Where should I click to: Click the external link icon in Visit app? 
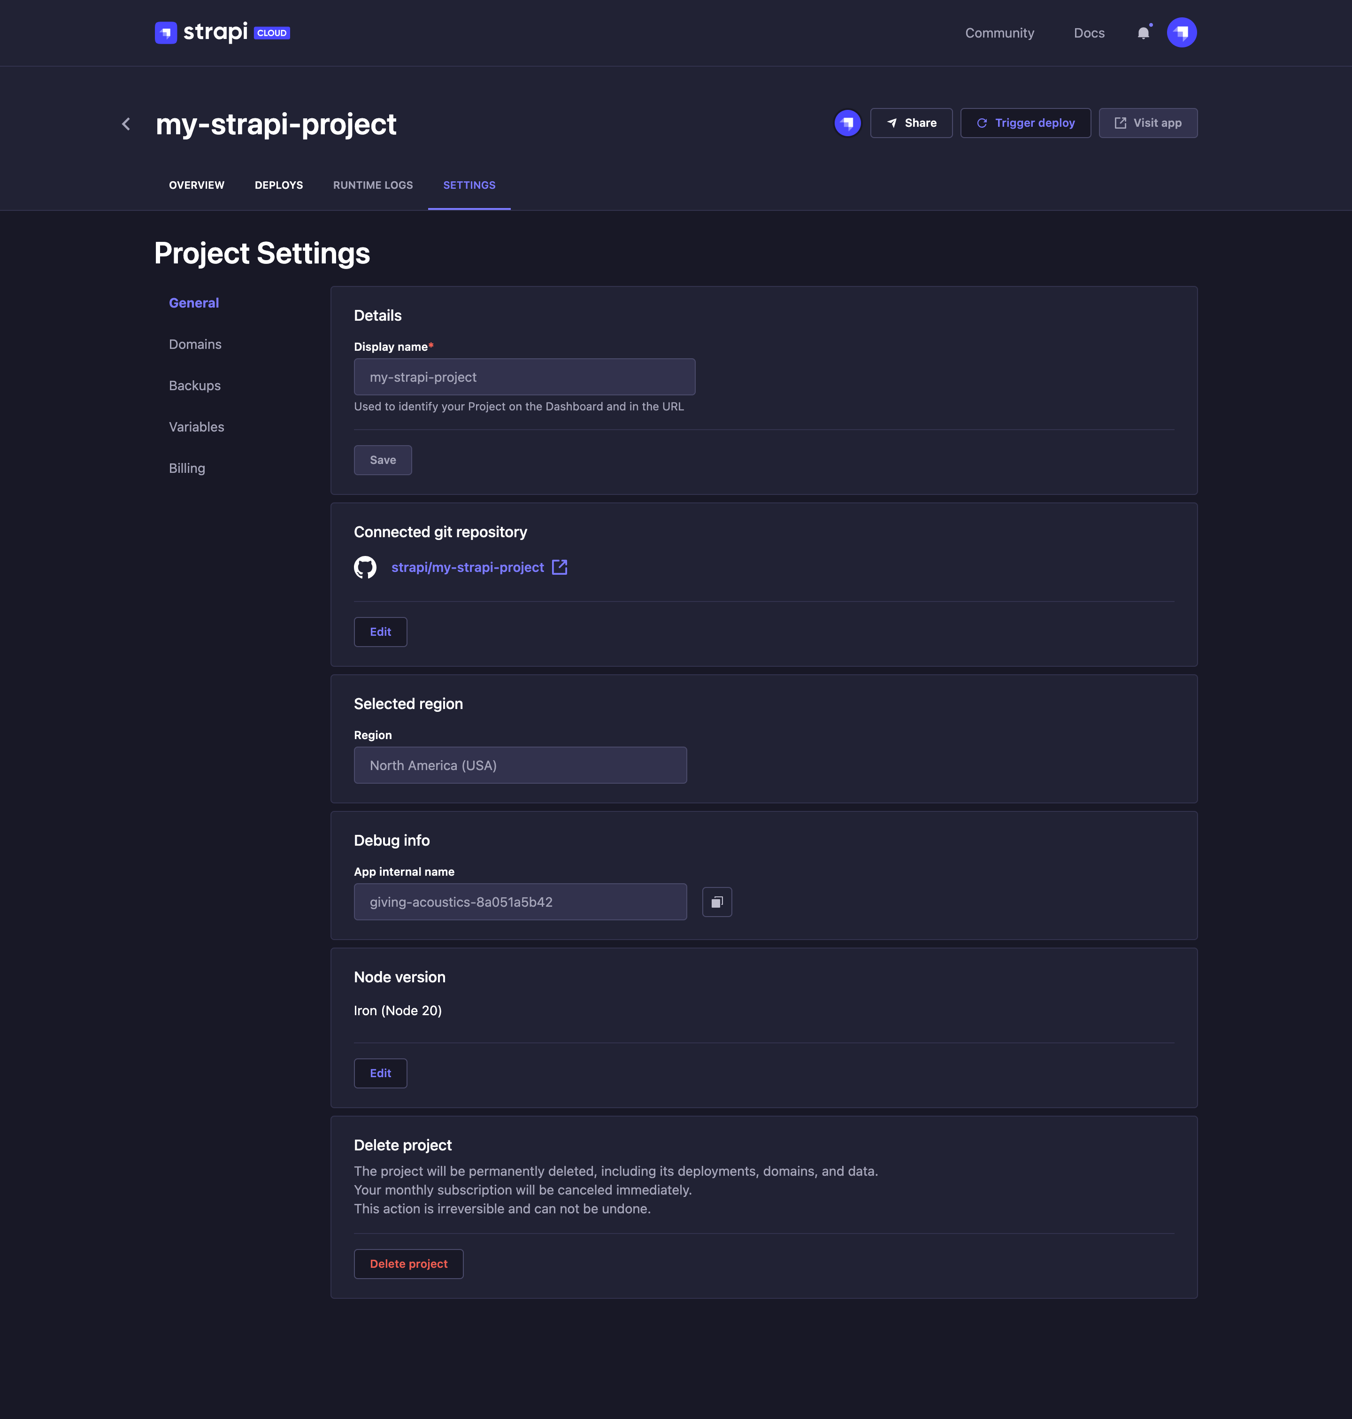pos(1121,123)
